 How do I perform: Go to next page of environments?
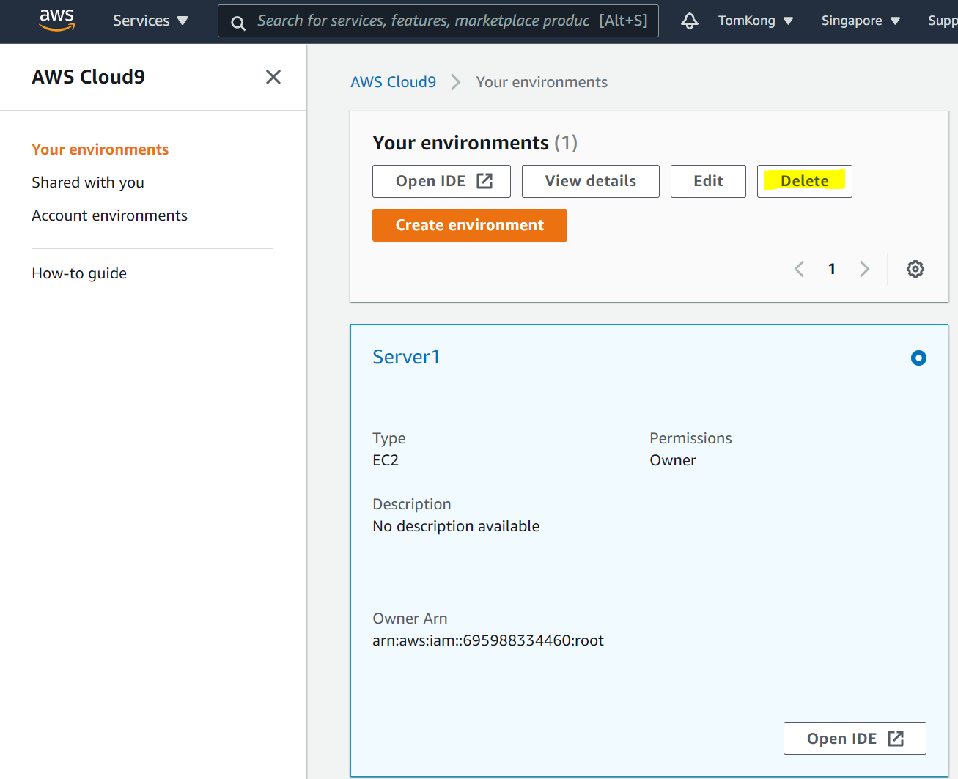(864, 269)
